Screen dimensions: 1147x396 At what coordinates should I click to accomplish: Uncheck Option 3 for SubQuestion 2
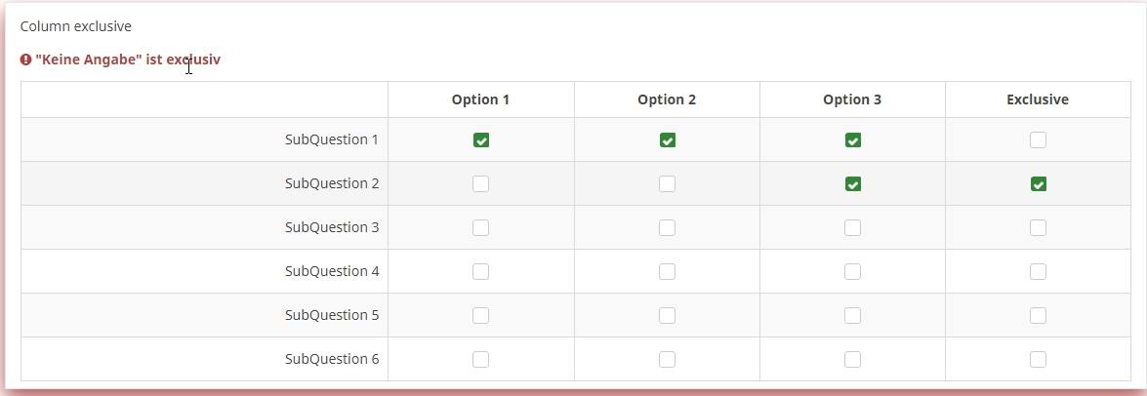pyautogui.click(x=853, y=184)
